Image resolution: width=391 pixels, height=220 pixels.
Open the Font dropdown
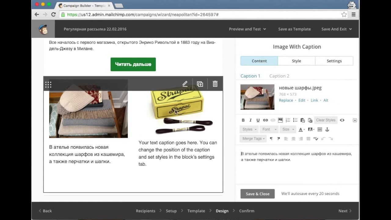[x=269, y=130]
